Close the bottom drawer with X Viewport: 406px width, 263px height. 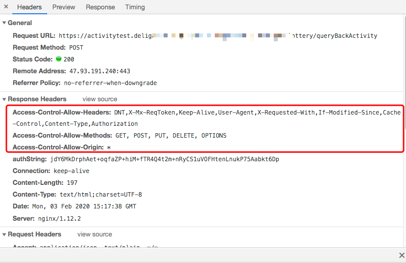pos(401,255)
